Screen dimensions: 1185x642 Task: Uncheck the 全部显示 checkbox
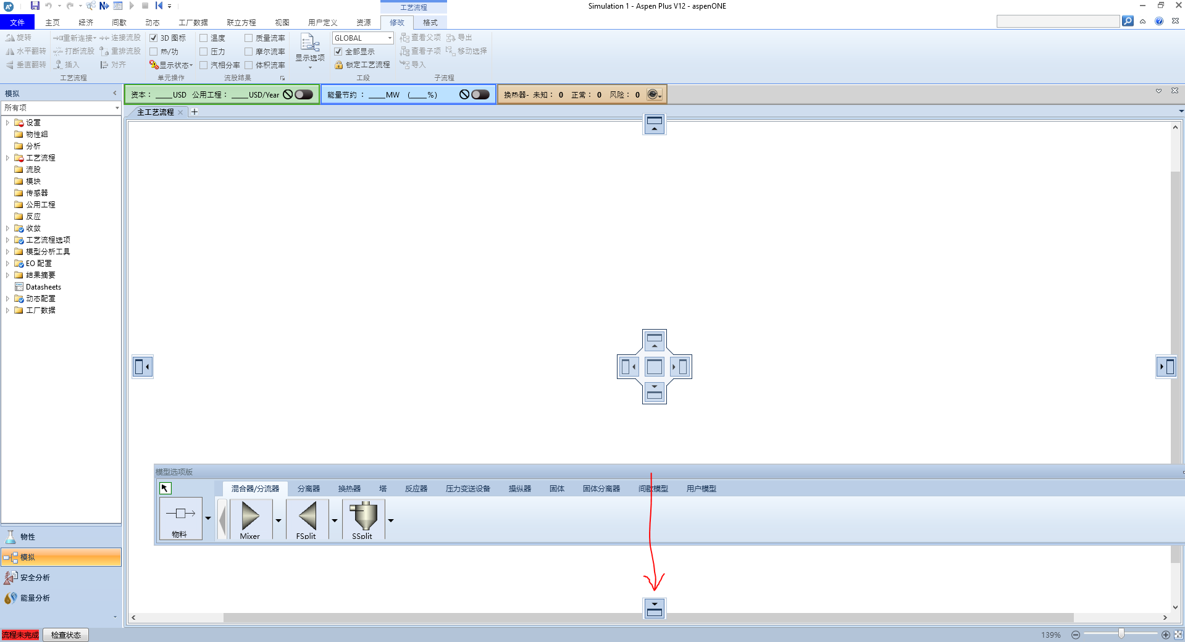(x=338, y=52)
